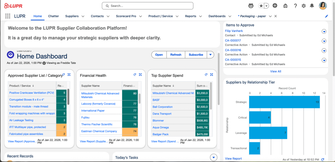335x162 pixels.
Task: Open CA-000016 approval actions dropdown
Action: pos(324,51)
